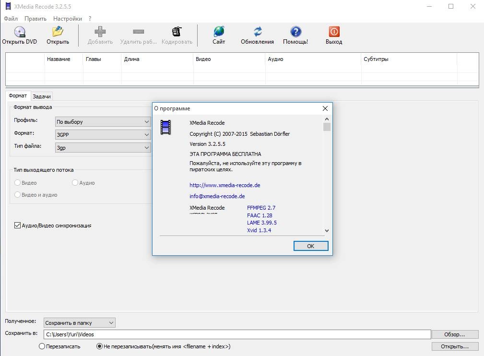484x356 pixels.
Task: Open the Xvid 1.3.4 link
Action: [x=259, y=230]
